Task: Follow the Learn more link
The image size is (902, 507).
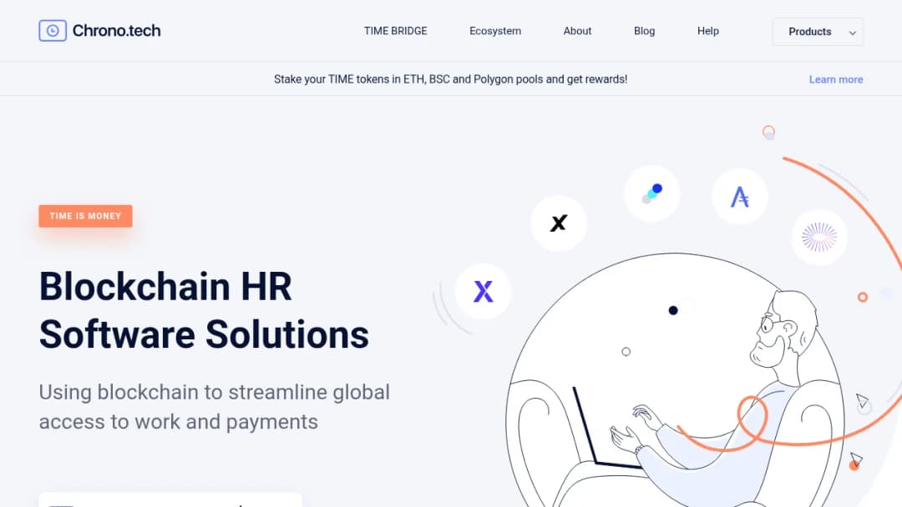Action: (x=836, y=80)
